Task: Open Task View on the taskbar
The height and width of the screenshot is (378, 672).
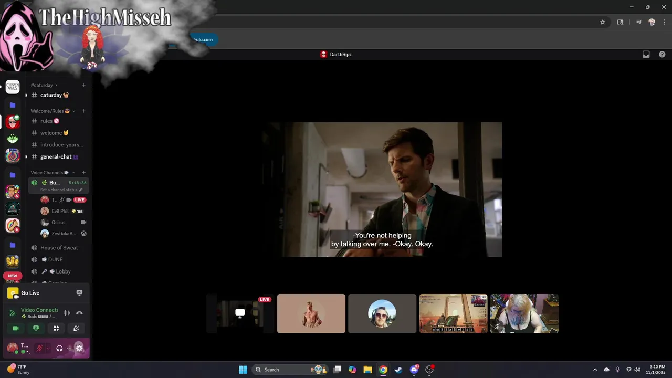Action: [x=337, y=370]
